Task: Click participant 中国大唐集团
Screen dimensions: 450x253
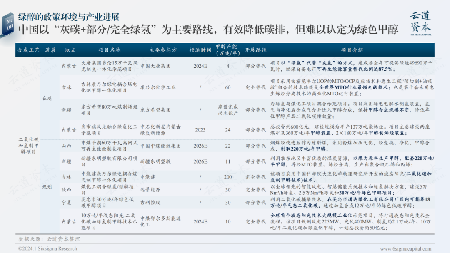Action: tap(155, 66)
